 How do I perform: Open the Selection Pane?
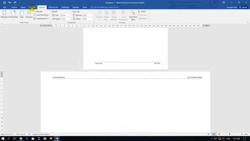[133, 15]
